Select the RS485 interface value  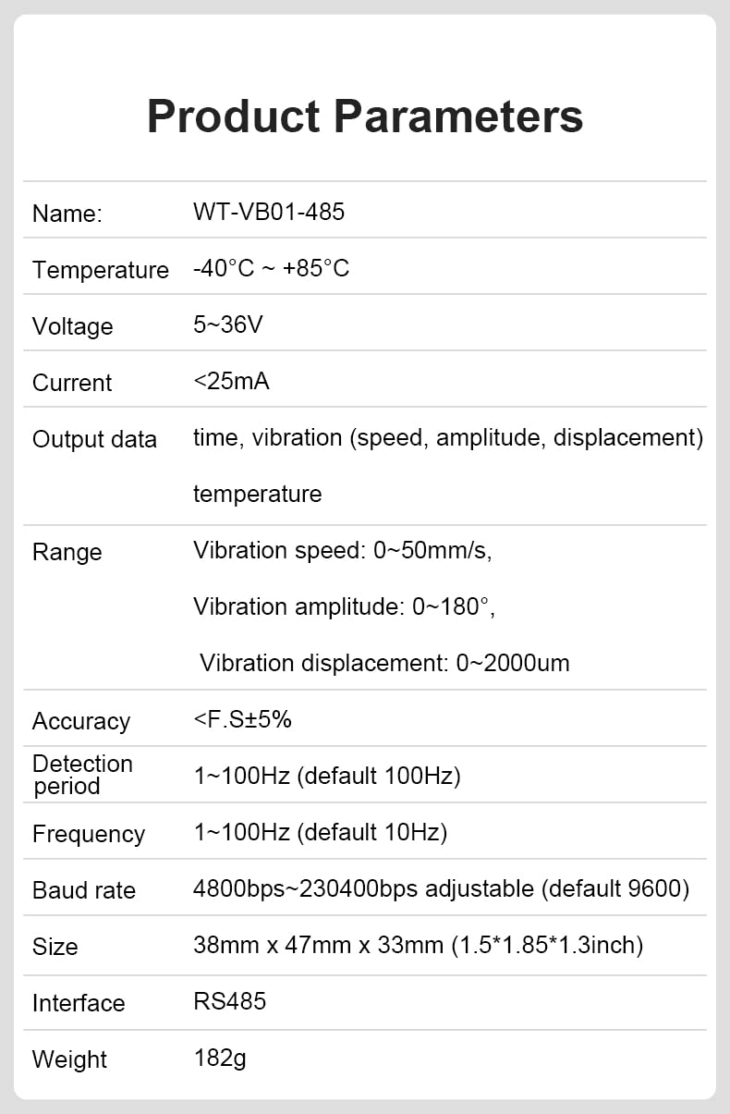pyautogui.click(x=229, y=1001)
